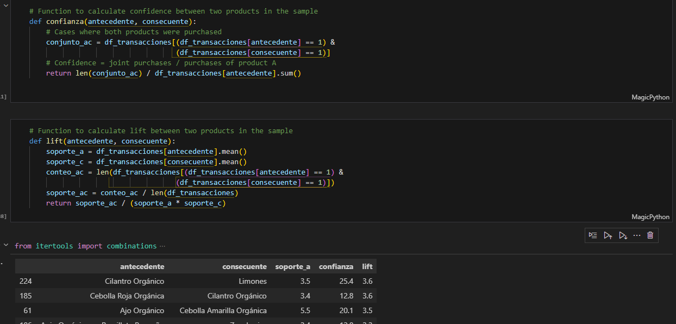Viewport: 676px width, 324px height.
Task: Delete the cell with the trash icon
Action: (x=650, y=235)
